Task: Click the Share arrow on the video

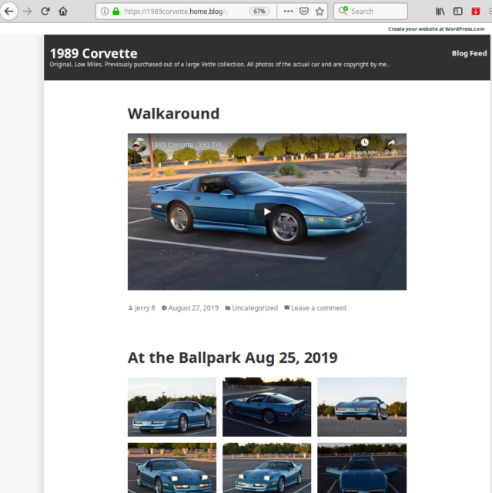Action: pos(391,143)
